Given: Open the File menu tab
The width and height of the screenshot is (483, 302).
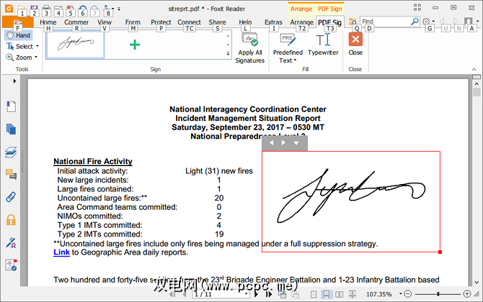Looking at the screenshot, I should [x=17, y=22].
